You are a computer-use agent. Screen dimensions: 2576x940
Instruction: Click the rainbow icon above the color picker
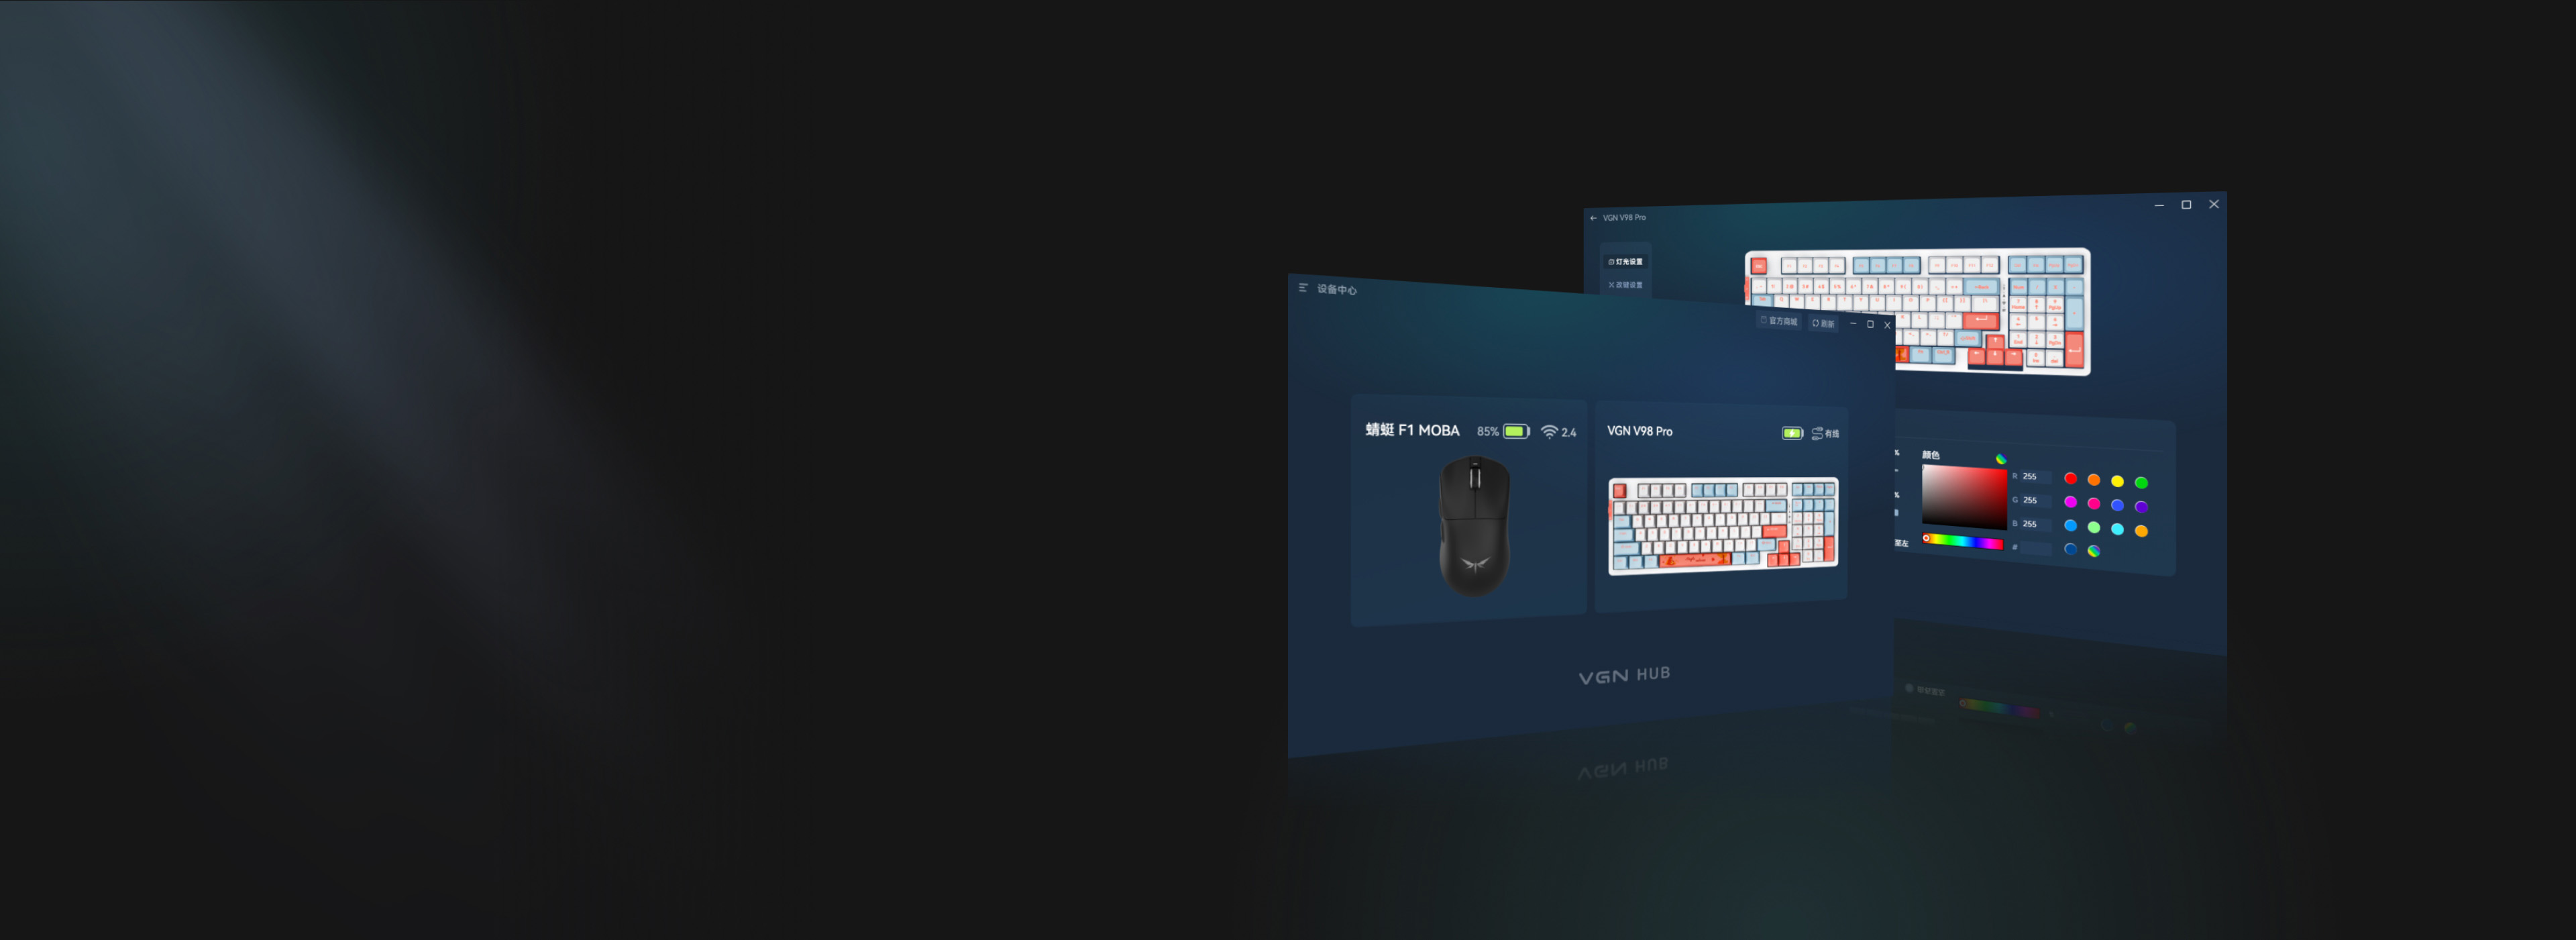point(2001,459)
